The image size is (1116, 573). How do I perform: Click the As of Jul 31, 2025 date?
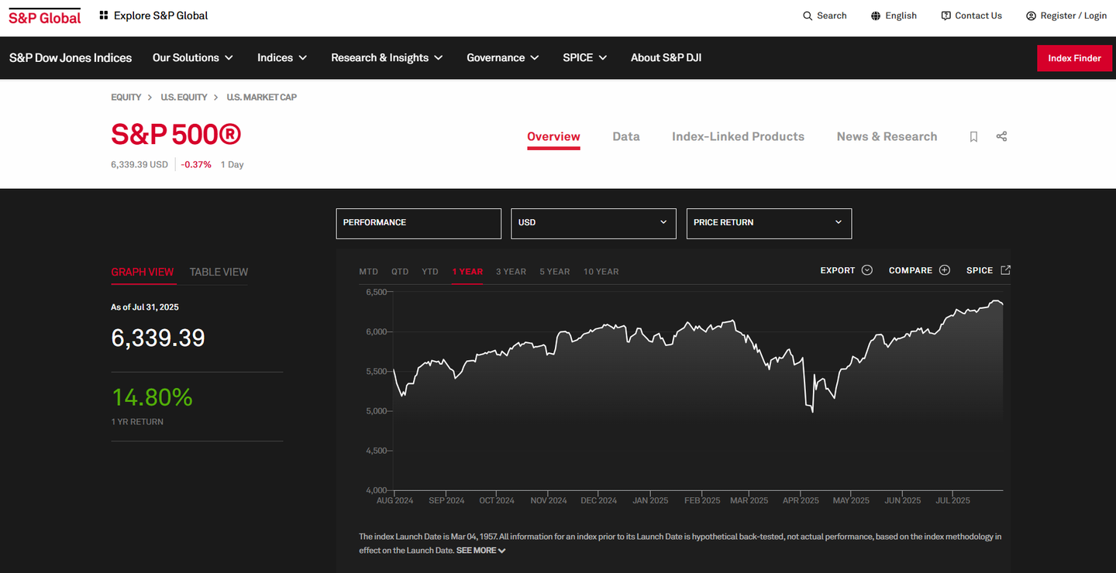tap(145, 307)
